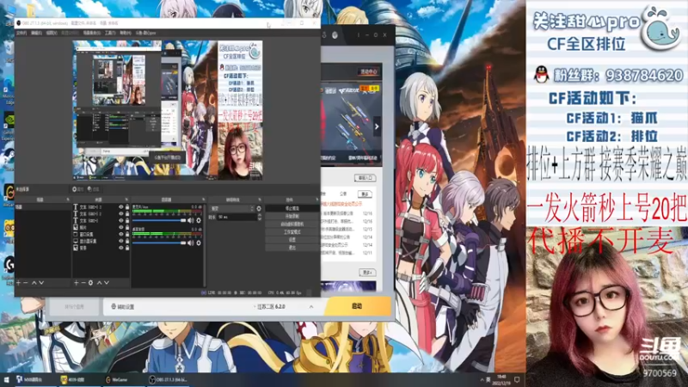Open OBS 帮助(H) menu
The image size is (688, 387).
point(125,33)
